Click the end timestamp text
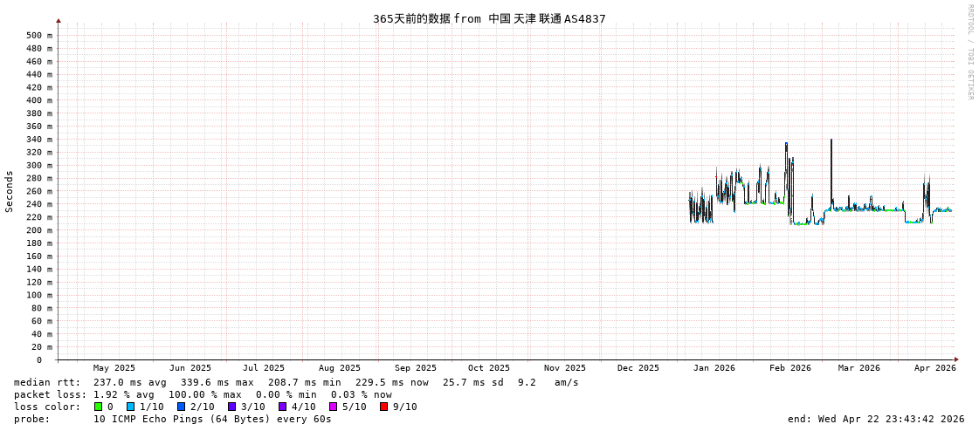The height and width of the screenshot is (431, 979). click(x=875, y=419)
